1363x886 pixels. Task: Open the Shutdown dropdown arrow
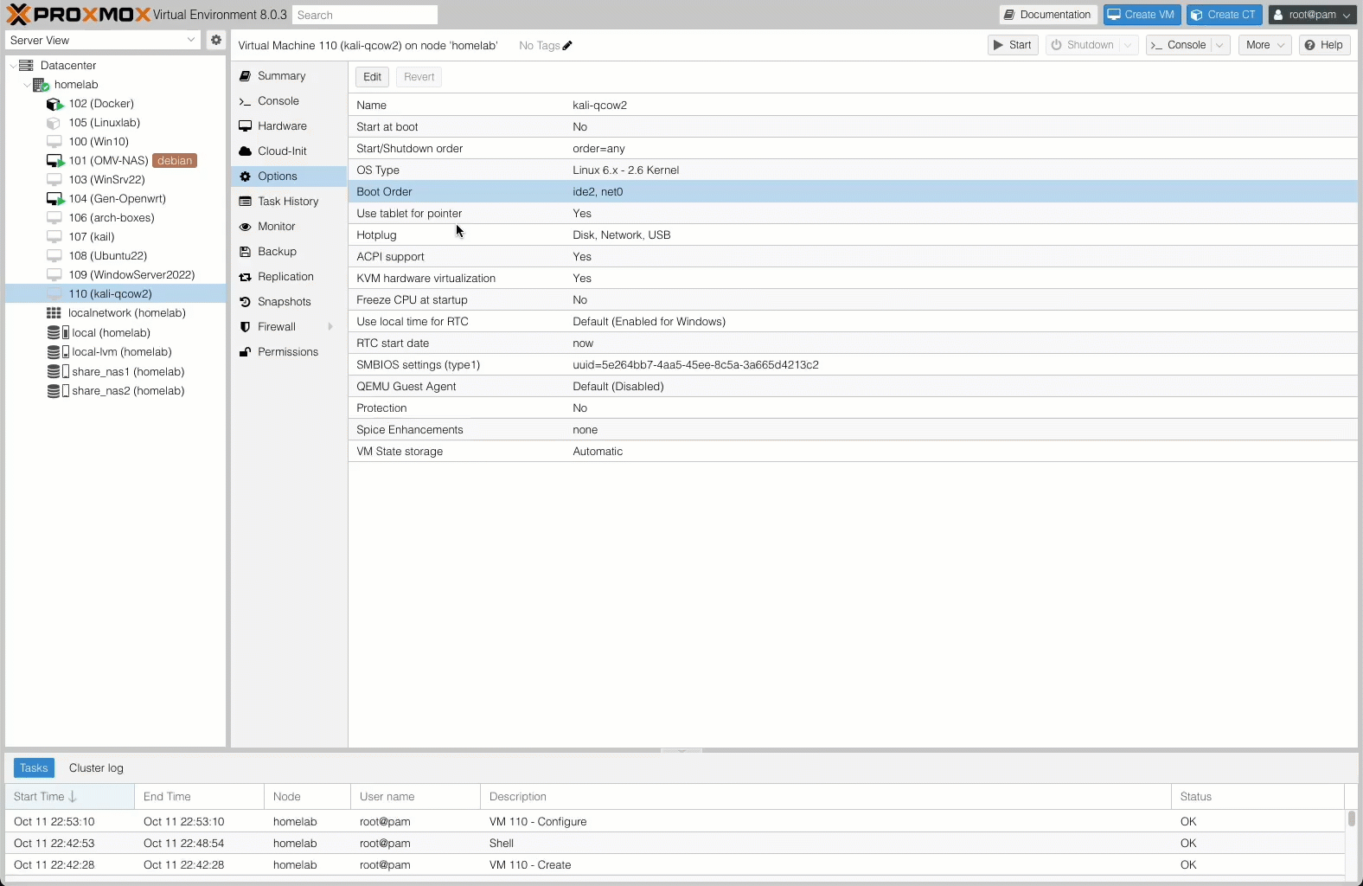tap(1128, 45)
